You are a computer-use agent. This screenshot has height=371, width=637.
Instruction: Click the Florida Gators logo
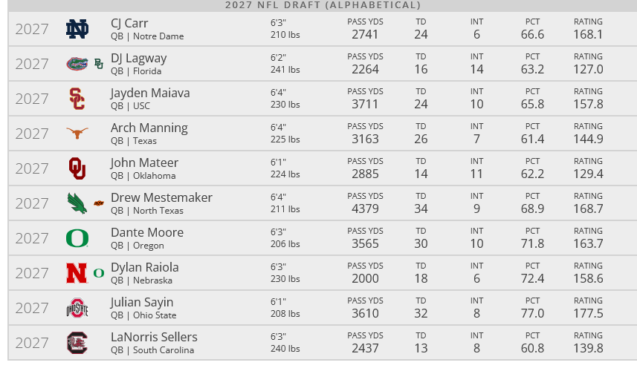pyautogui.click(x=77, y=64)
